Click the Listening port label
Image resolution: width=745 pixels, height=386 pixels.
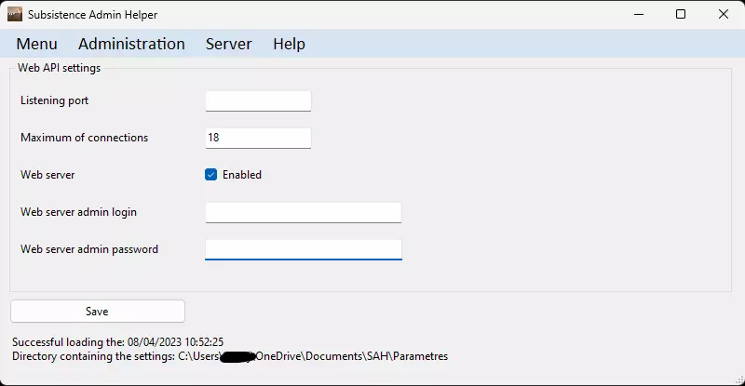tap(54, 100)
